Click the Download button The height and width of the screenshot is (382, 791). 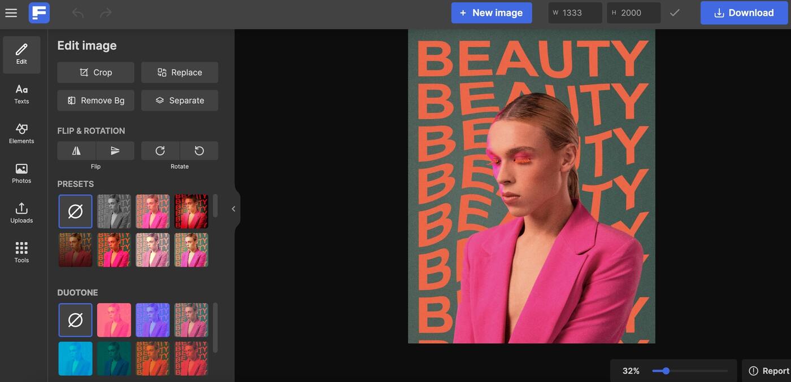click(x=744, y=12)
